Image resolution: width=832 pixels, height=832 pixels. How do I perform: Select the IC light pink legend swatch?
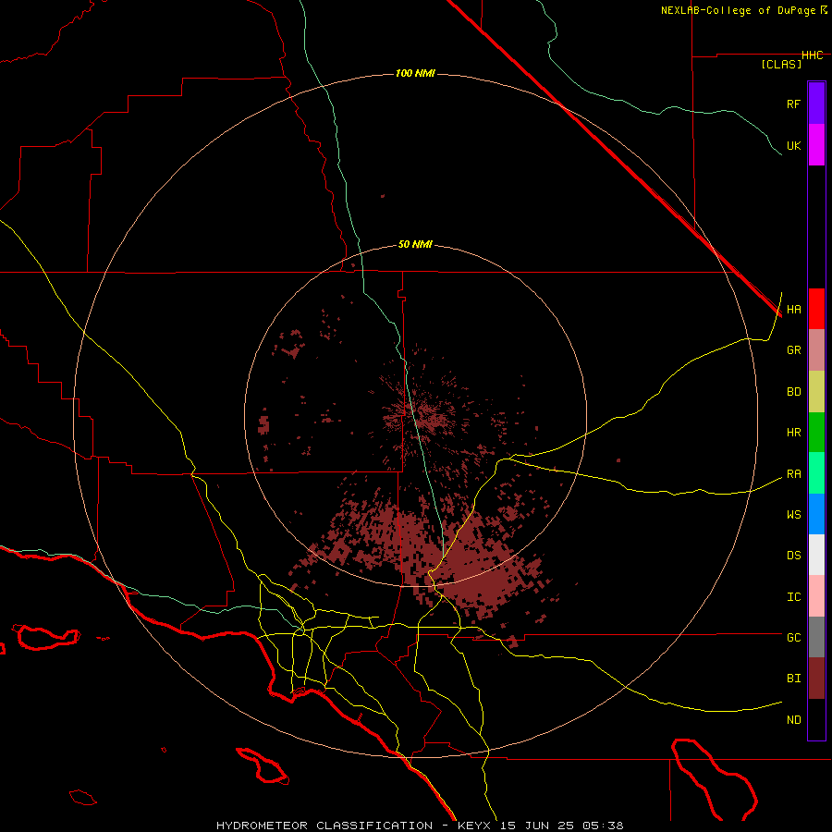tap(816, 596)
